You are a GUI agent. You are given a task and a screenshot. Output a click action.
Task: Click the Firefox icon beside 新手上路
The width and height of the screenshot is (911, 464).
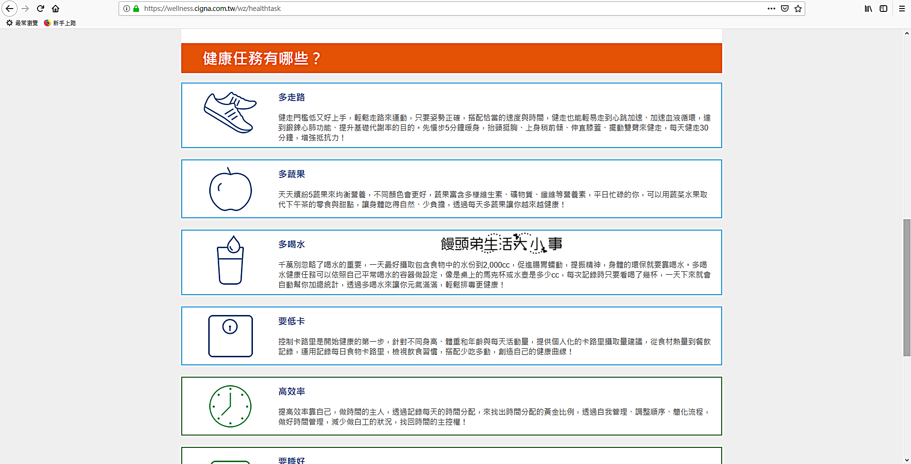47,23
